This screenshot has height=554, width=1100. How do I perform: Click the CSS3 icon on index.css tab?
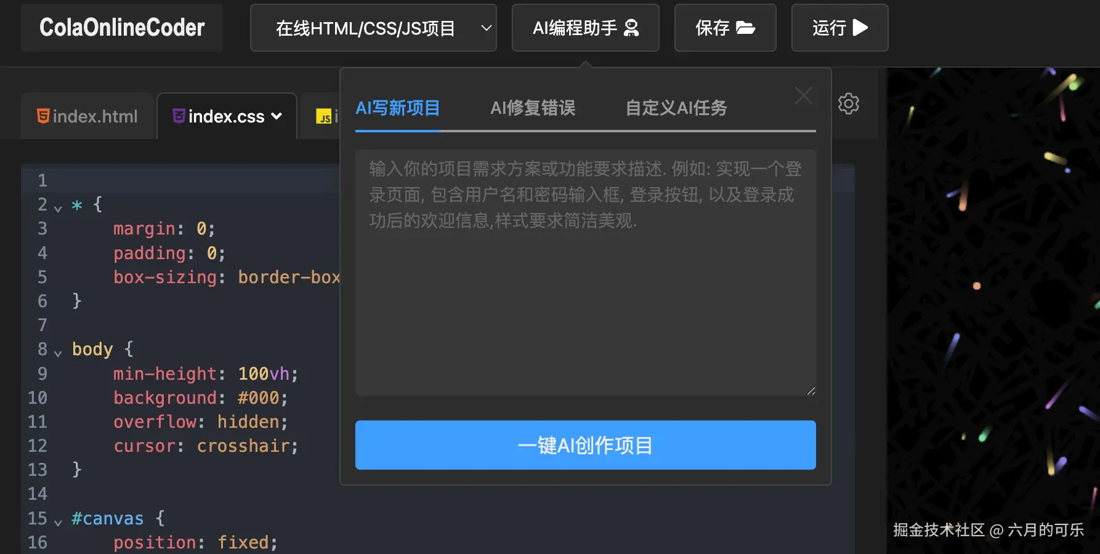coord(177,116)
